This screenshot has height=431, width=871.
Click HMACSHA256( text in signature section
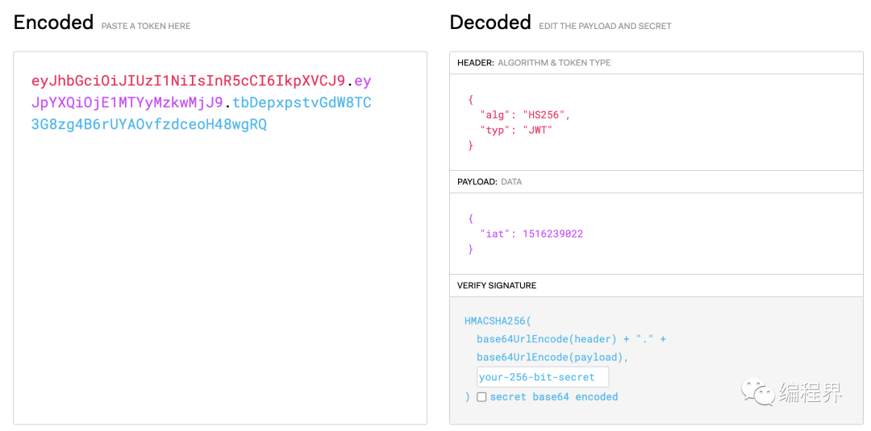click(497, 321)
